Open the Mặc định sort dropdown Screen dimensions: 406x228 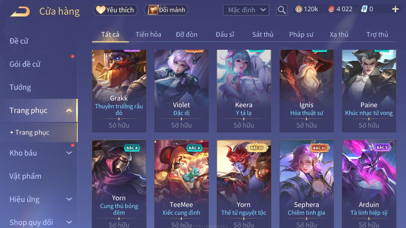point(246,10)
